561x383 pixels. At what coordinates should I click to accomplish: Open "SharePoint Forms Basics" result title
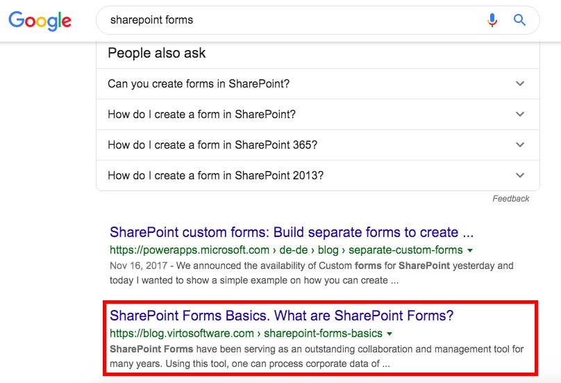click(282, 316)
